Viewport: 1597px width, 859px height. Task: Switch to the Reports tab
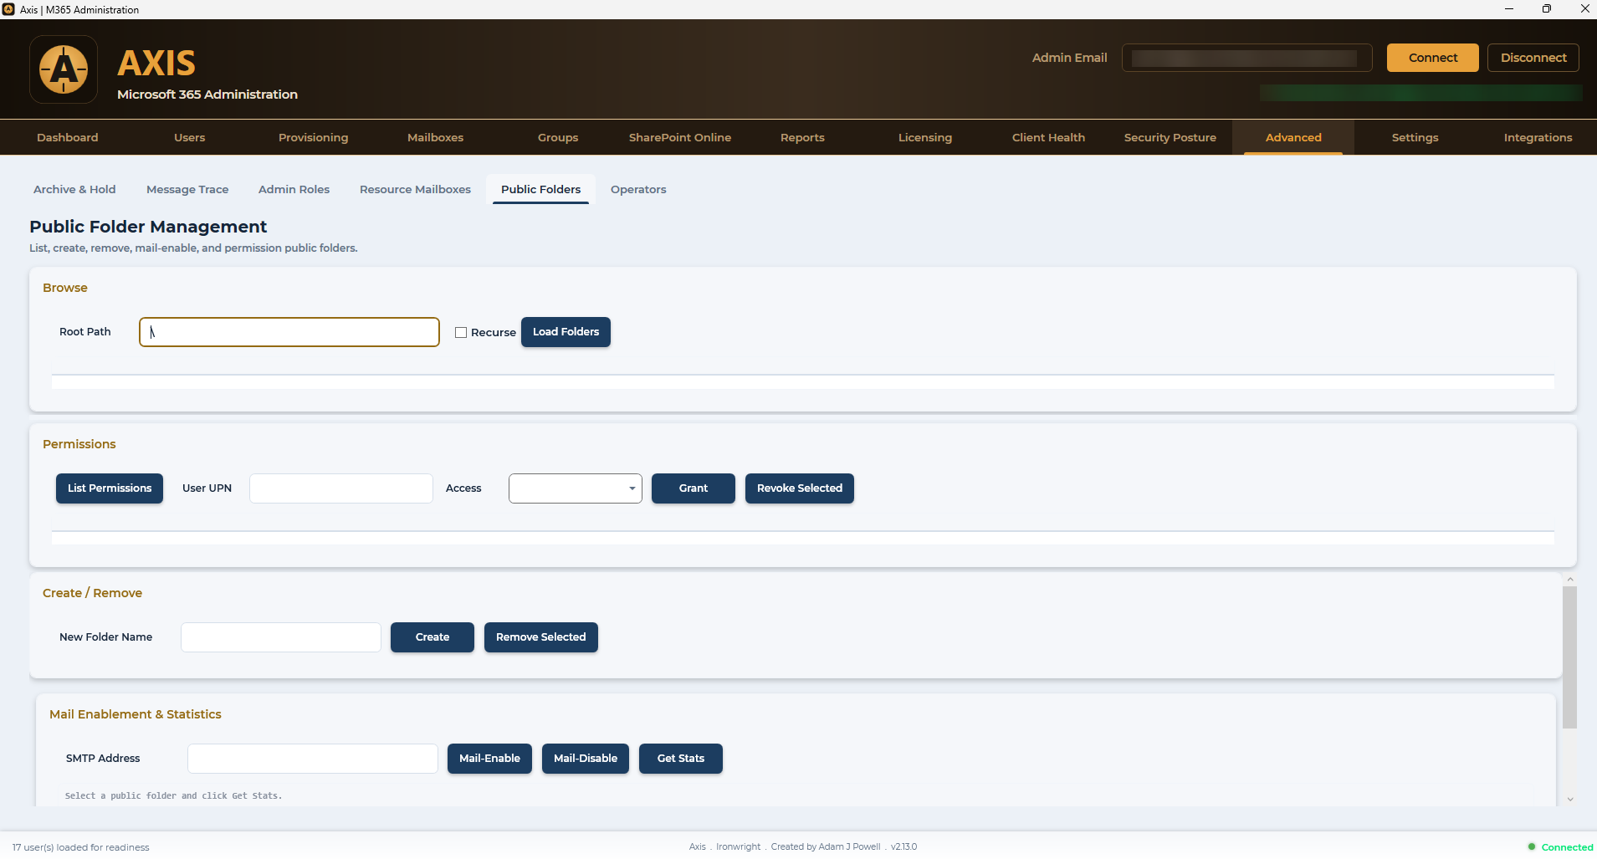point(802,137)
